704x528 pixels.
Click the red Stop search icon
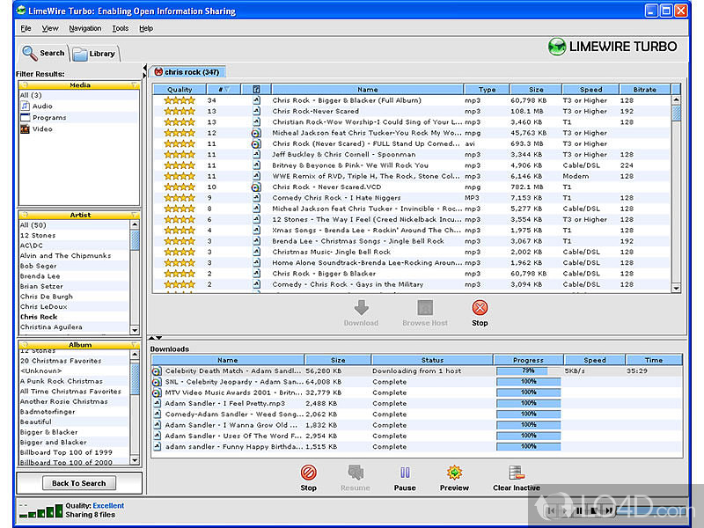[480, 308]
